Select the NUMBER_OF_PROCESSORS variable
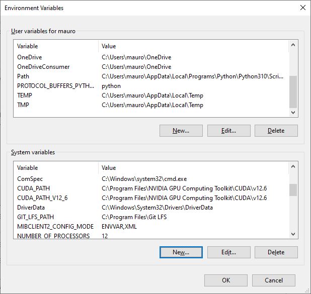311x294 pixels. click(x=151, y=235)
